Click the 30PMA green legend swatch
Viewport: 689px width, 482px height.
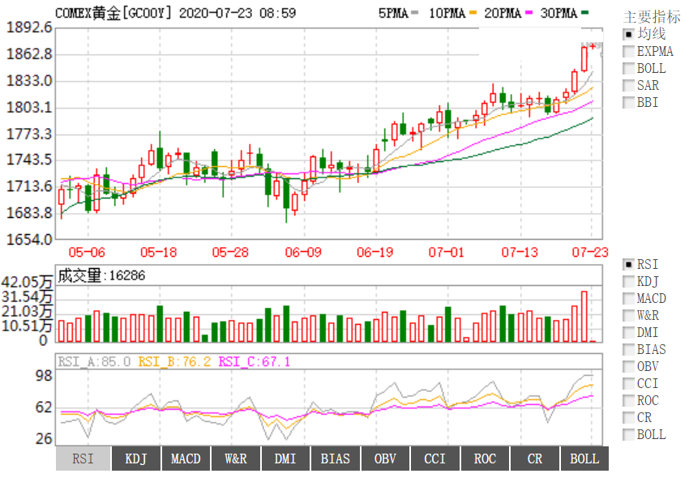586,14
